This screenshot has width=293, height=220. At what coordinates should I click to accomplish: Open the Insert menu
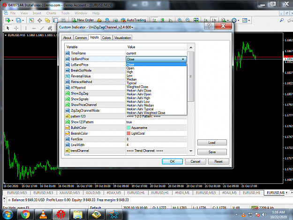pos(37,13)
